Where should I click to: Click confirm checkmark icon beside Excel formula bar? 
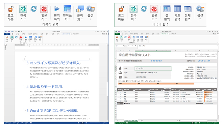click(x=132, y=46)
